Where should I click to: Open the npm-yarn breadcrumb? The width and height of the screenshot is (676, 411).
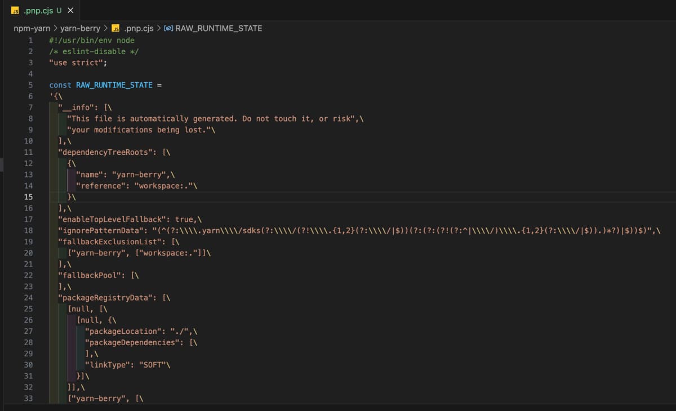coord(32,28)
